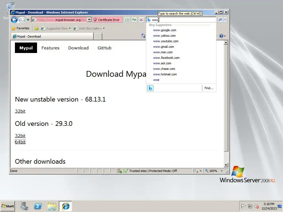Screen dimensions: 283x212
Task: Download 32bit of old version 29.3.0
Action: click(x=20, y=136)
